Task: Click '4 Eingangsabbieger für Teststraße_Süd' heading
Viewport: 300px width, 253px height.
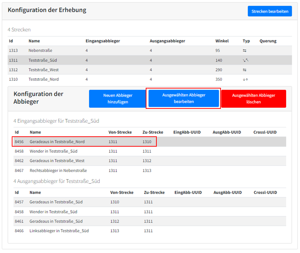Action: click(x=56, y=121)
